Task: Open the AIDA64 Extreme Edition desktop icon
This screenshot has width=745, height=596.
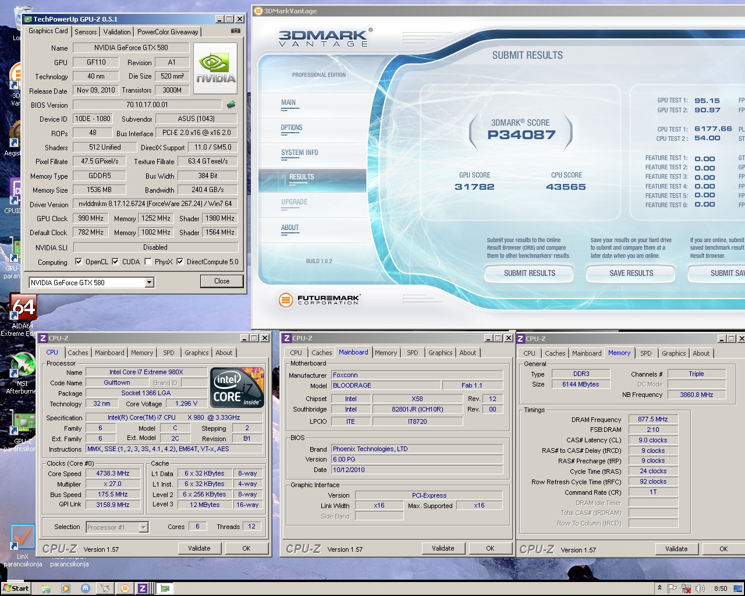Action: tap(22, 315)
